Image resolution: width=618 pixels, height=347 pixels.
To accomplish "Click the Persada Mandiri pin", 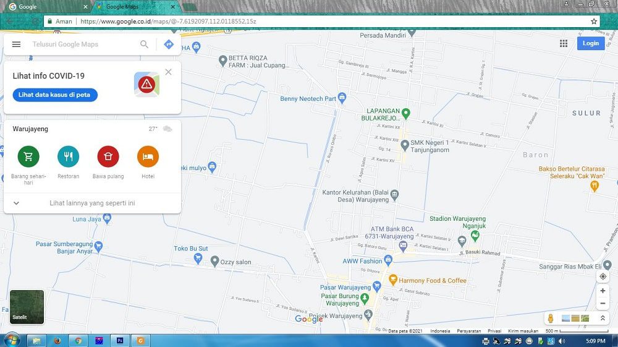I will click(412, 32).
